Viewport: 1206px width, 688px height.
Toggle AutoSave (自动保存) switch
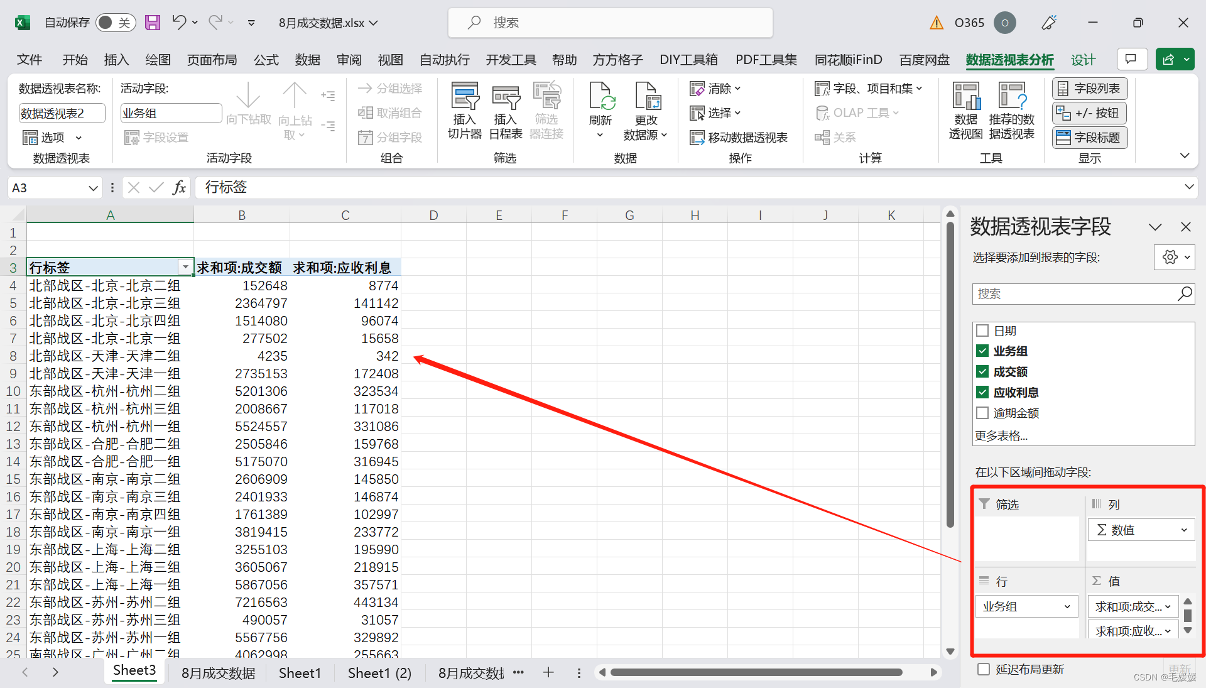[116, 23]
